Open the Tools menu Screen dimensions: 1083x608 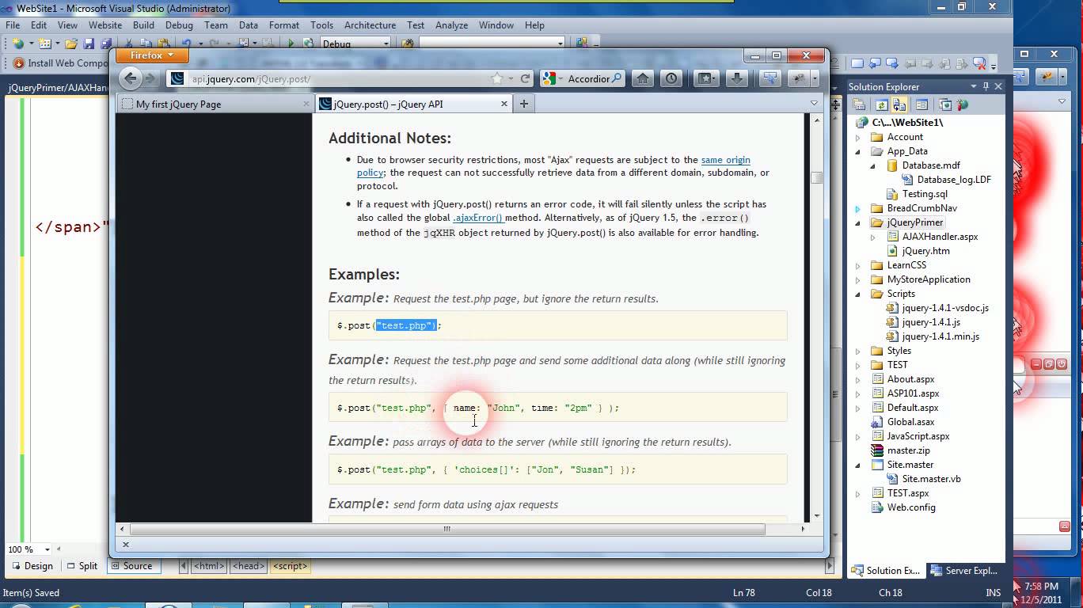321,25
